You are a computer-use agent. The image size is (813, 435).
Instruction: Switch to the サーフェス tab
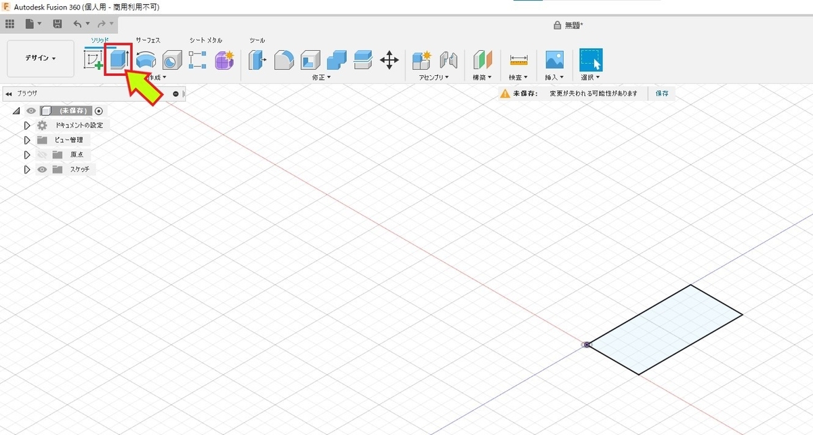pos(148,40)
